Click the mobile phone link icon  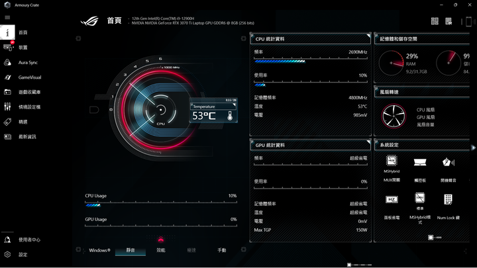pyautogui.click(x=469, y=22)
